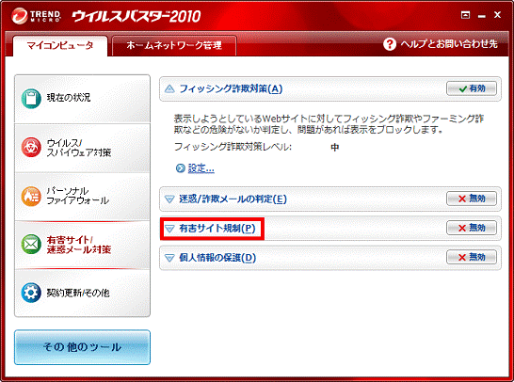Image resolution: width=514 pixels, height=382 pixels.
Task: Click the その他のツール button
Action: pos(82,347)
